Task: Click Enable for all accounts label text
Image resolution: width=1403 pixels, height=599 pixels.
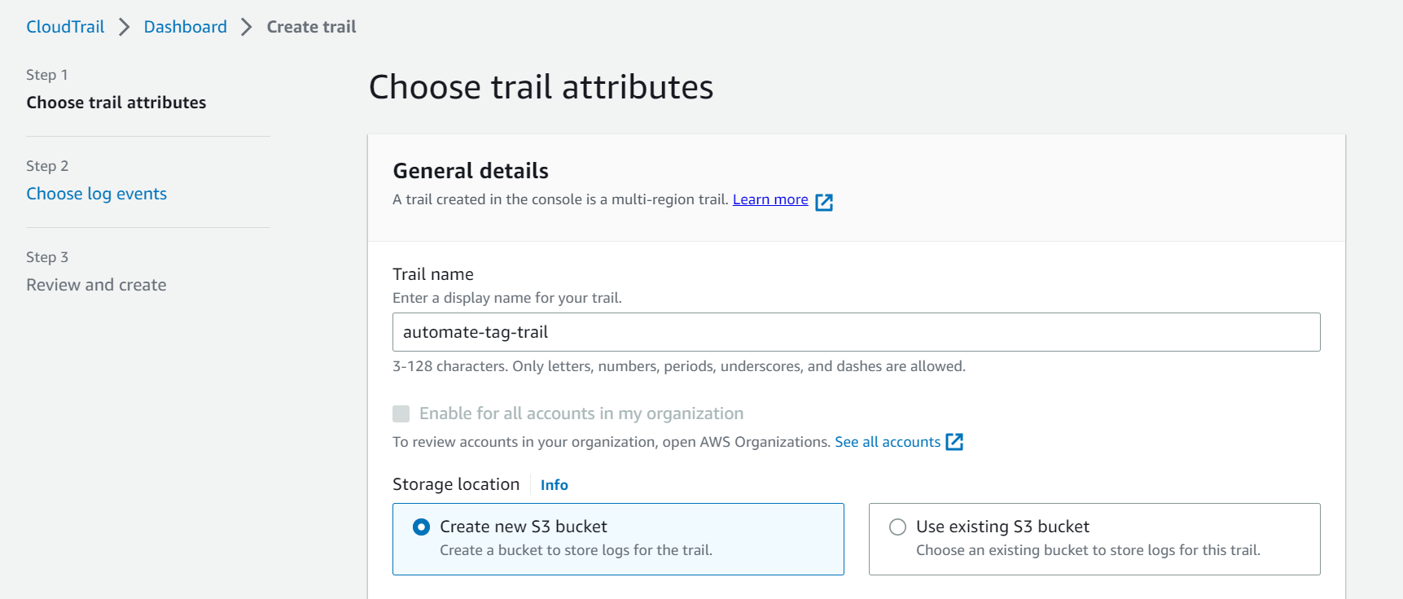Action: pos(581,414)
